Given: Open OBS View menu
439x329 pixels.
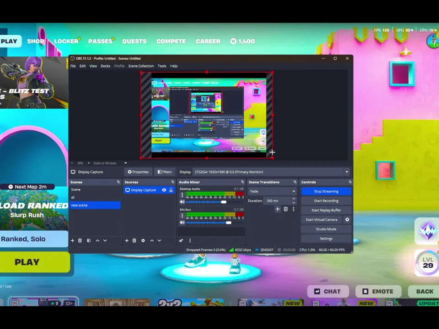Looking at the screenshot, I should [93, 66].
